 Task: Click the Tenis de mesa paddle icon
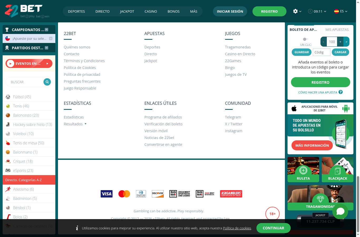(8, 143)
